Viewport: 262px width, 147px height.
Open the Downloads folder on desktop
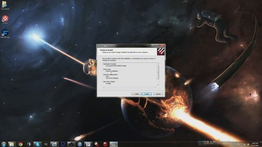tap(5, 5)
